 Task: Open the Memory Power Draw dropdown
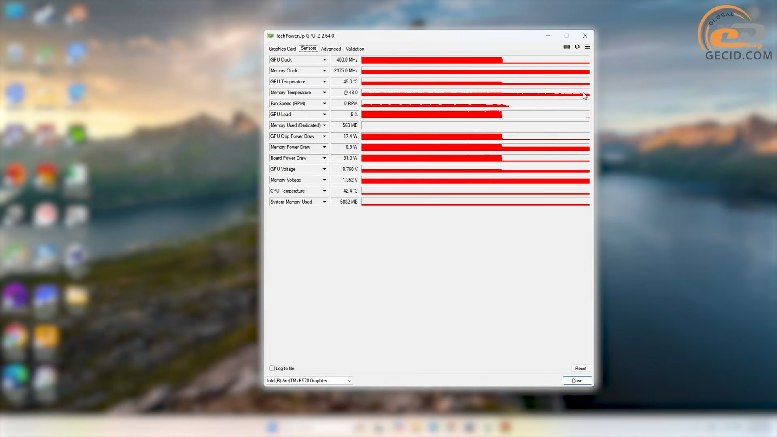[x=325, y=147]
